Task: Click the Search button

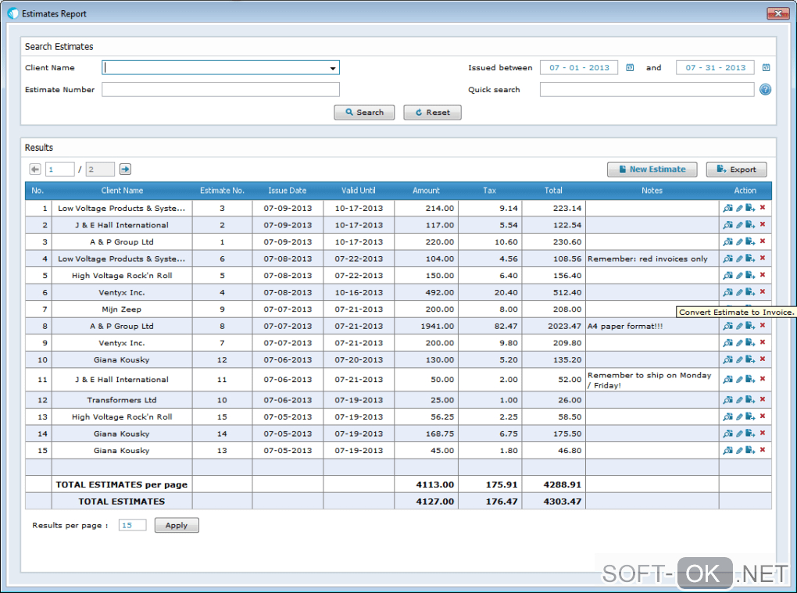Action: pos(364,113)
